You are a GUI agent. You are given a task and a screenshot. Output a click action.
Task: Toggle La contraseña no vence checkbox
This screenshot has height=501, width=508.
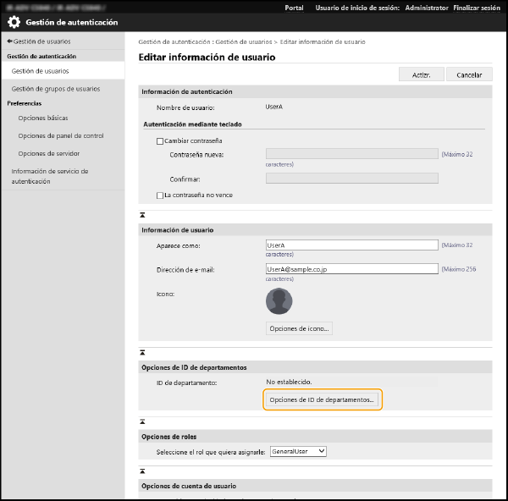[x=160, y=195]
